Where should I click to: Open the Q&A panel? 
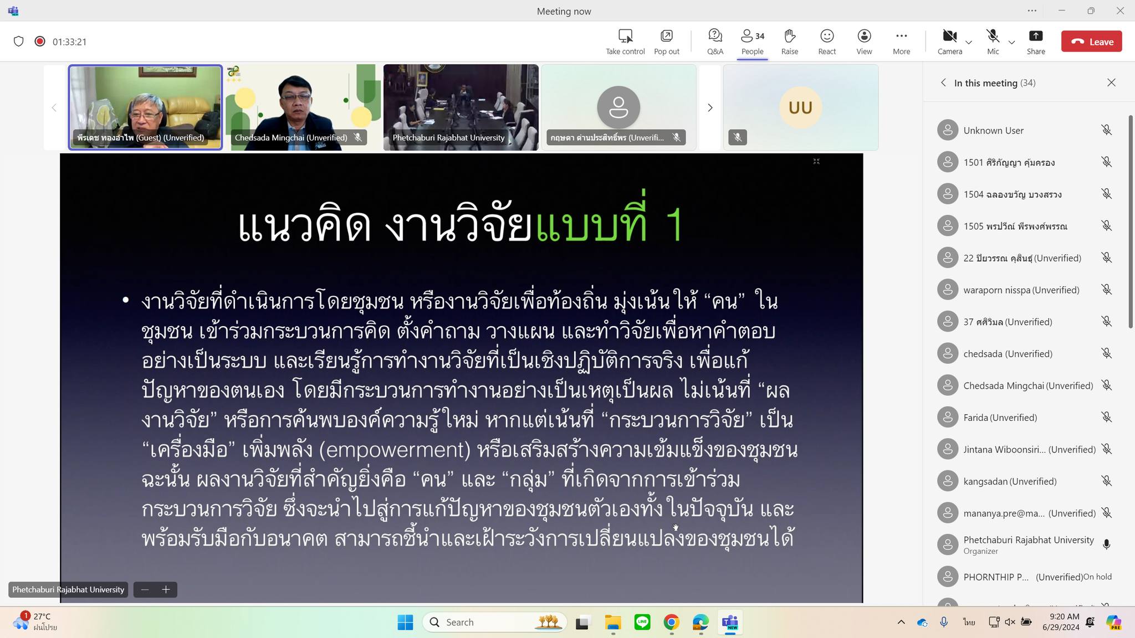tap(715, 37)
